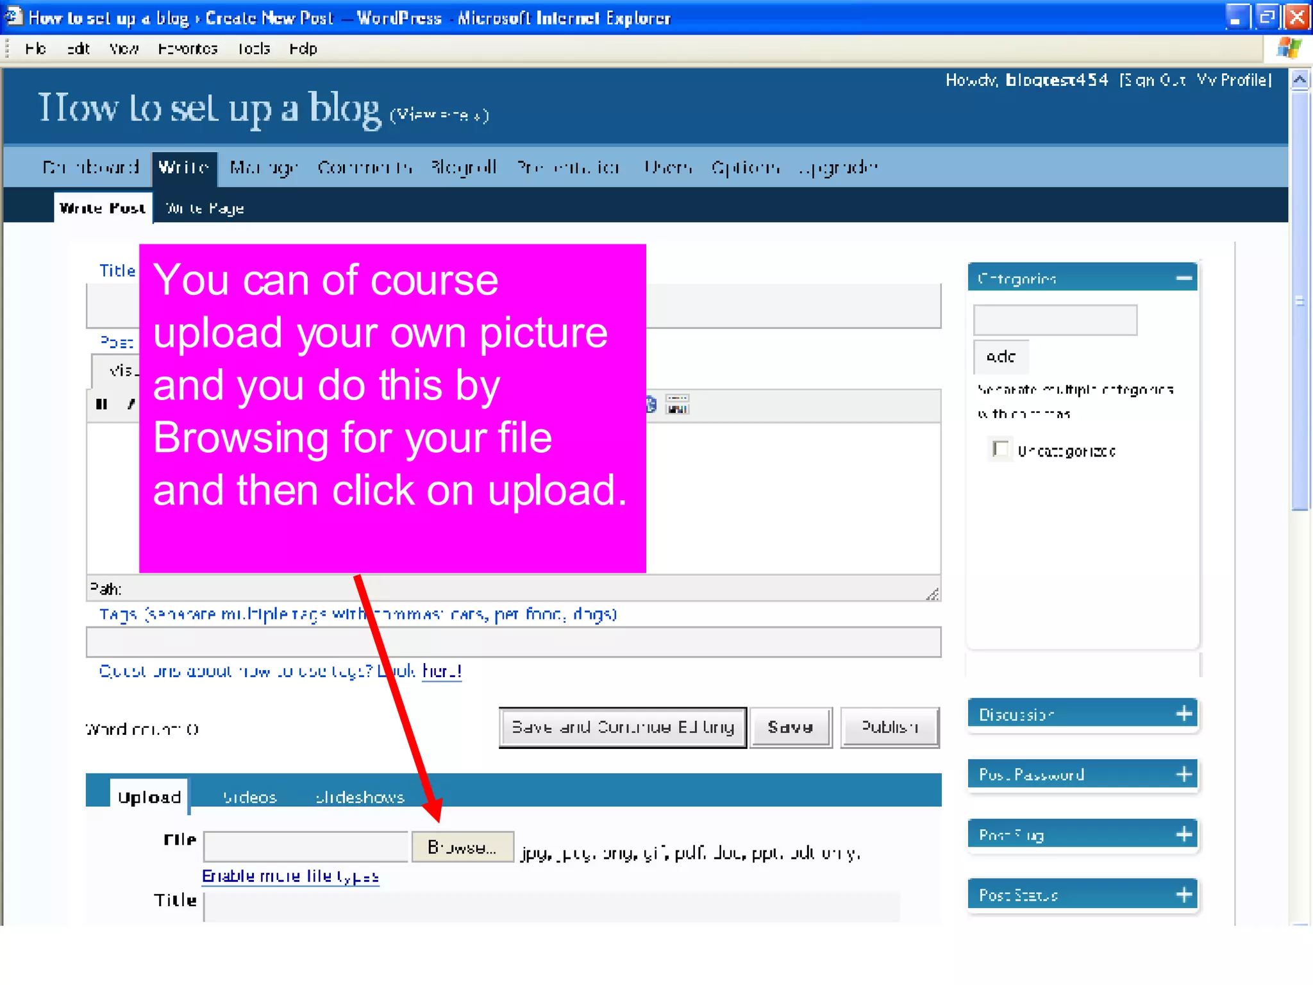1313x985 pixels.
Task: Open the Comments tab
Action: click(x=365, y=167)
